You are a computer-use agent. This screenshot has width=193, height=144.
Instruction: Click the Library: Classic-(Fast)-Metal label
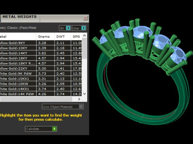[x=18, y=28]
